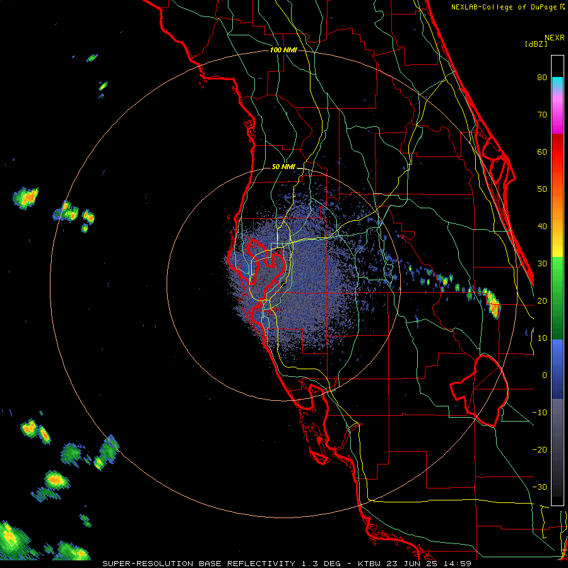The image size is (568, 568).
Task: Select the 0 value on the dBZ scale
Action: pos(544,376)
